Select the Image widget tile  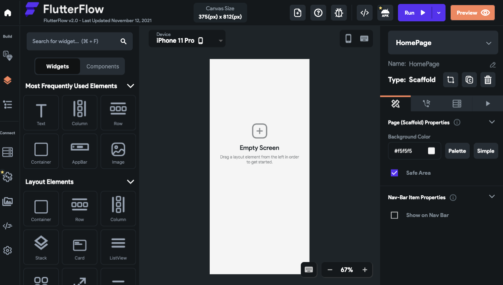(118, 151)
